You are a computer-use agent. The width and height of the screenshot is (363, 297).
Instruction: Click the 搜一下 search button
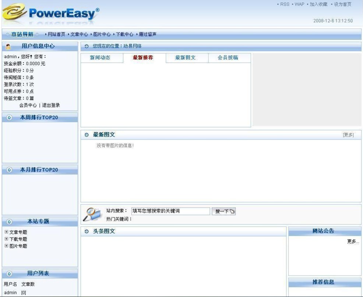tap(224, 211)
